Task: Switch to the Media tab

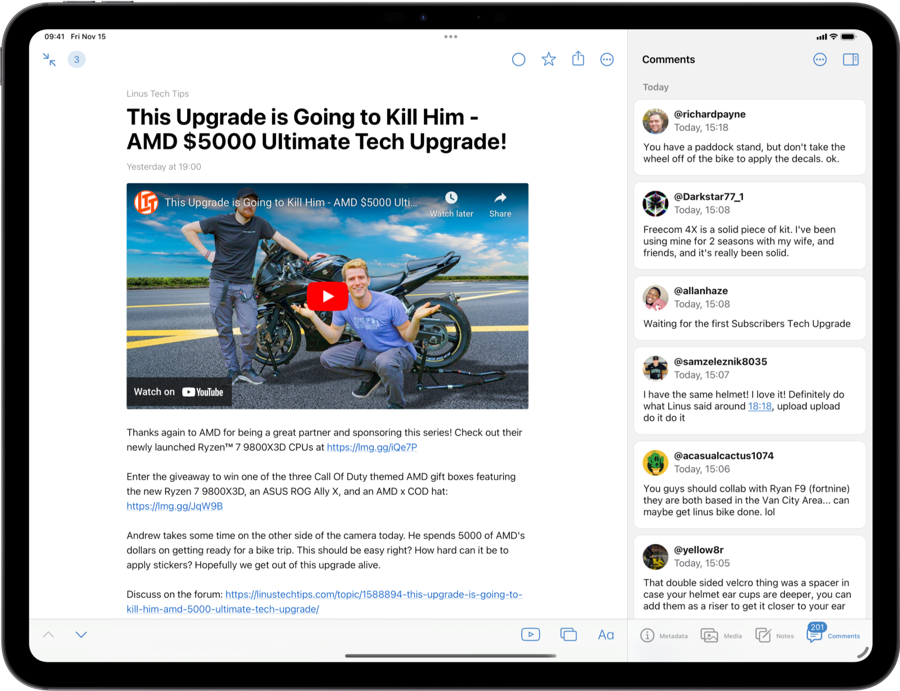Action: point(721,636)
